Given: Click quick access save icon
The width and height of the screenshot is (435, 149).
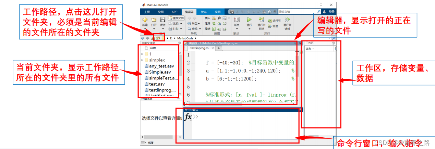Looking at the screenshot, I should [232, 12].
